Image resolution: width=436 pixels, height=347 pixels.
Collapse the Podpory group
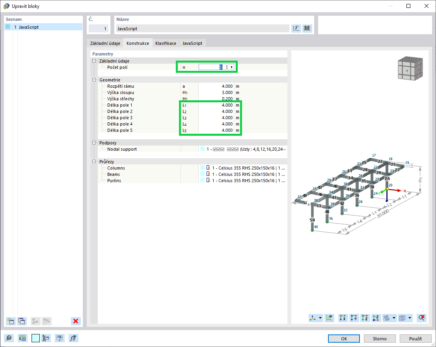[x=94, y=143]
